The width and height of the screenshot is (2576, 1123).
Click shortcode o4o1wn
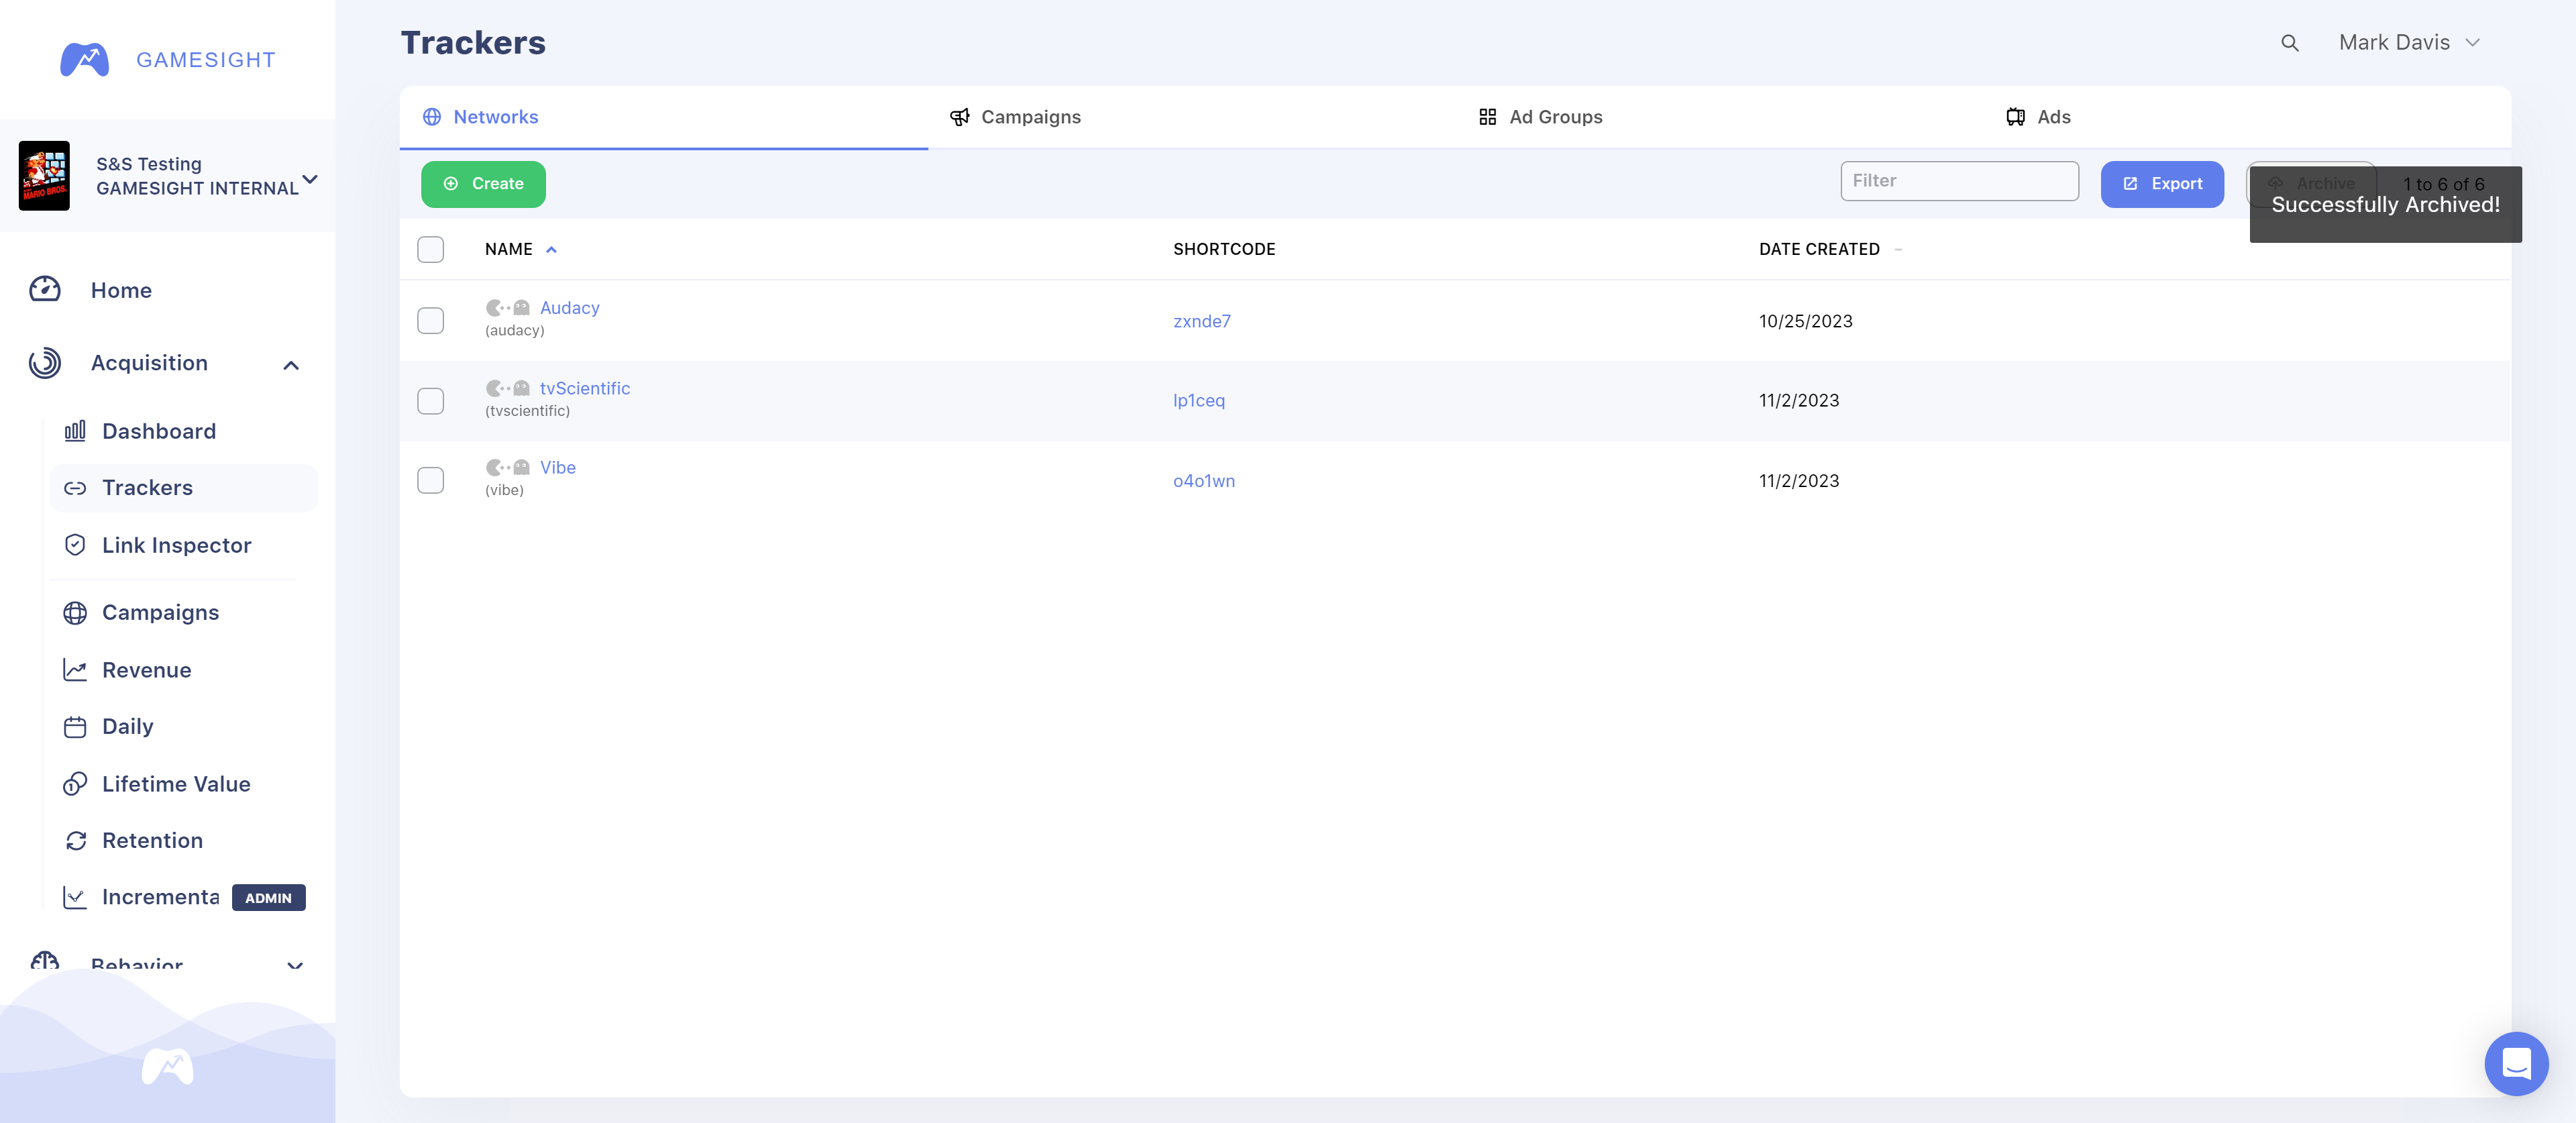click(1203, 481)
